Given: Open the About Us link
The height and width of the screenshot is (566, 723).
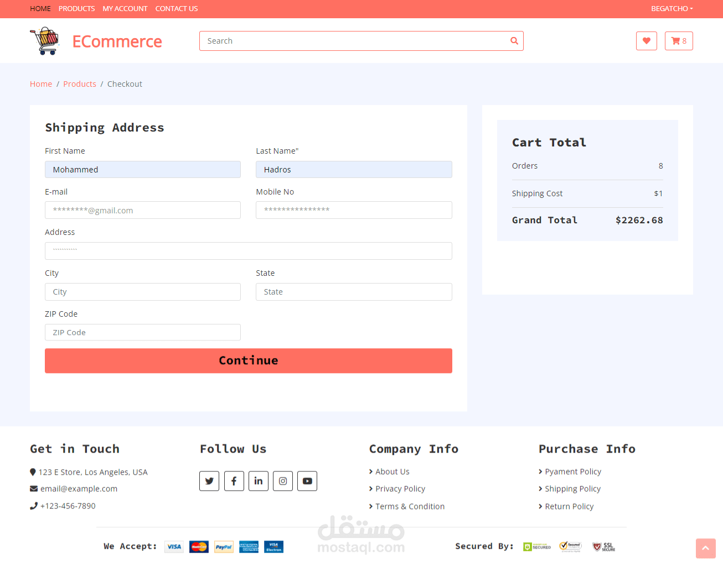Looking at the screenshot, I should [393, 471].
